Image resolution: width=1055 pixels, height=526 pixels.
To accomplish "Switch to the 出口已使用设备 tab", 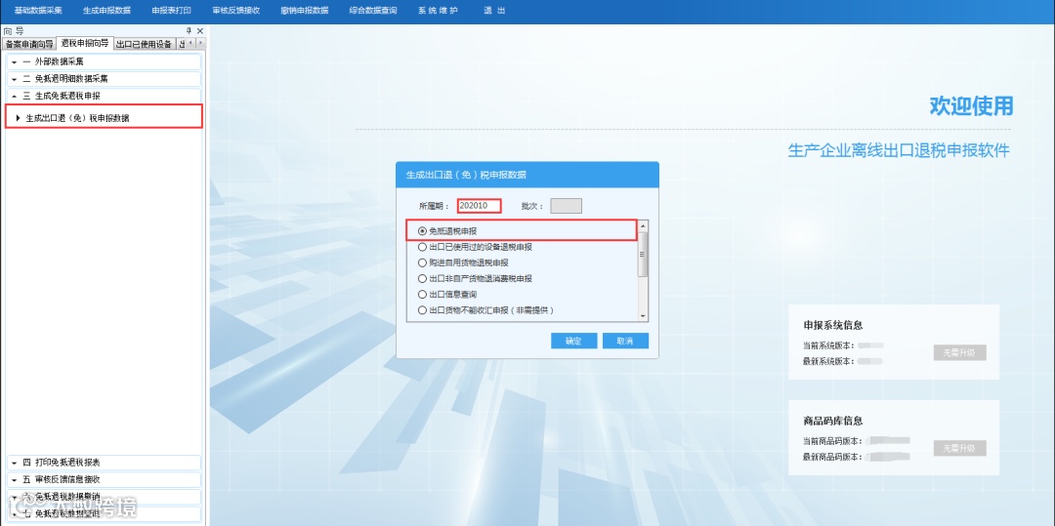I will 144,44.
